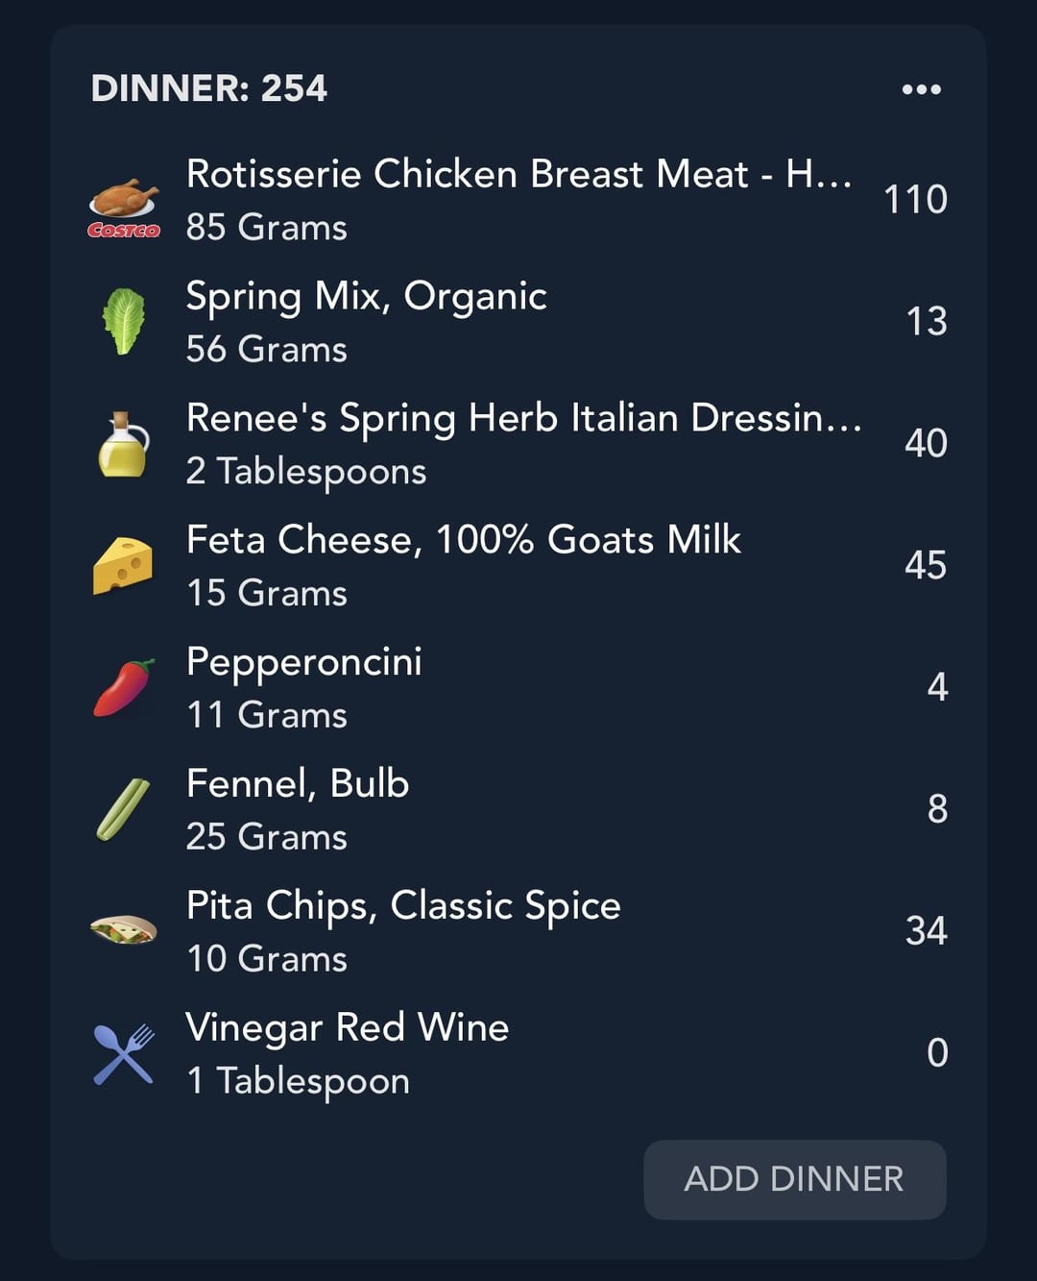Click the celery stalk Fennel icon

coord(124,809)
